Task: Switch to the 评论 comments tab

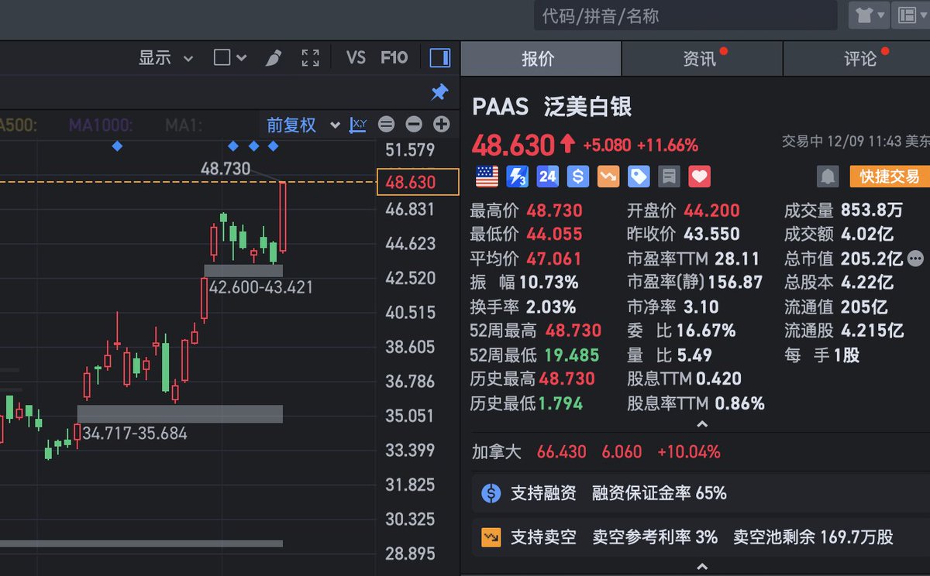Action: coord(859,59)
